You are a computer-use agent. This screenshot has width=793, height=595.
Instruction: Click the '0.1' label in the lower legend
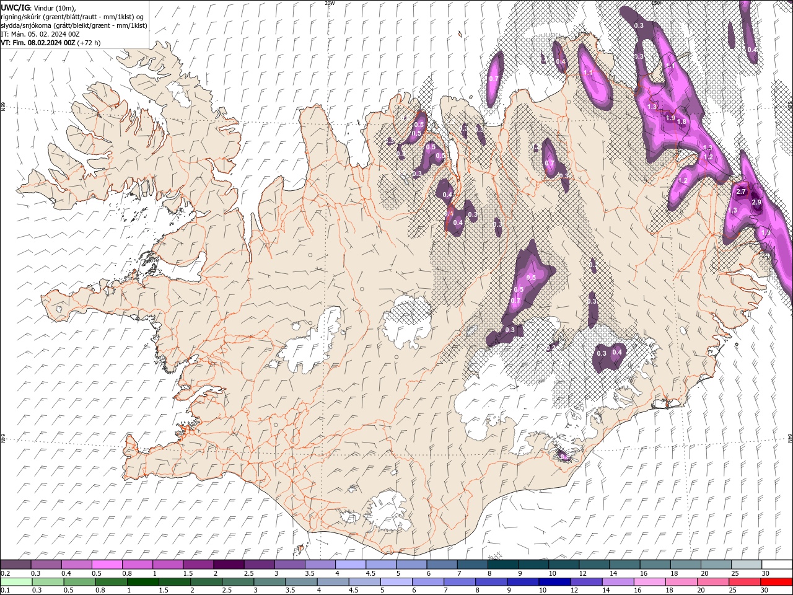point(5,591)
